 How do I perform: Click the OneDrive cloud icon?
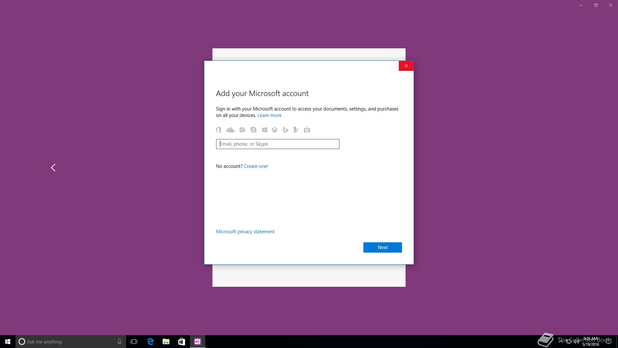(230, 130)
